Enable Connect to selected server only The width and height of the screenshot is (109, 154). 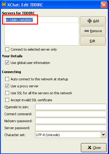(x=7, y=49)
